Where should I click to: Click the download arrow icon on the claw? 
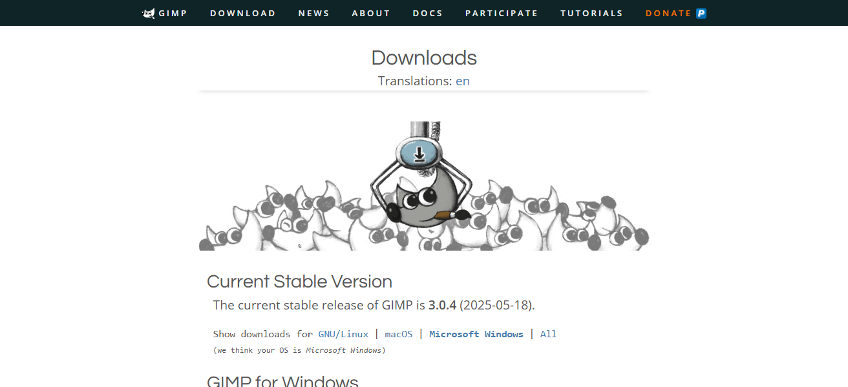[x=419, y=153]
